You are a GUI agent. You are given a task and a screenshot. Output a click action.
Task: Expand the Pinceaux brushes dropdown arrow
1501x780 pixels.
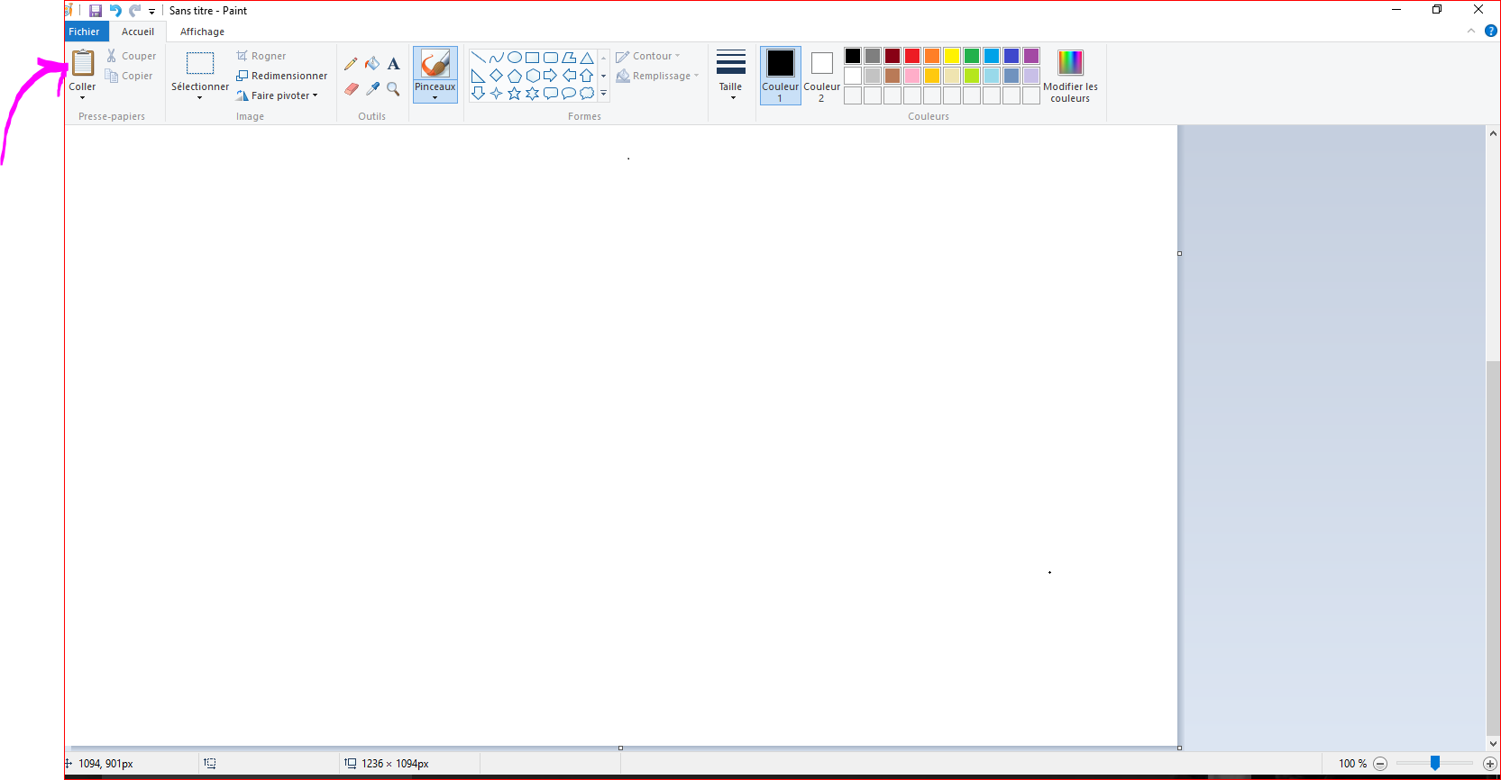pyautogui.click(x=435, y=97)
